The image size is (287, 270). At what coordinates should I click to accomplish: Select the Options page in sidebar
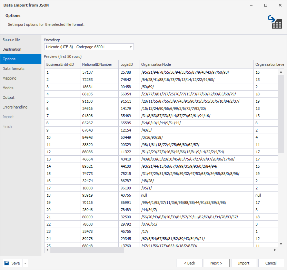coord(21,59)
